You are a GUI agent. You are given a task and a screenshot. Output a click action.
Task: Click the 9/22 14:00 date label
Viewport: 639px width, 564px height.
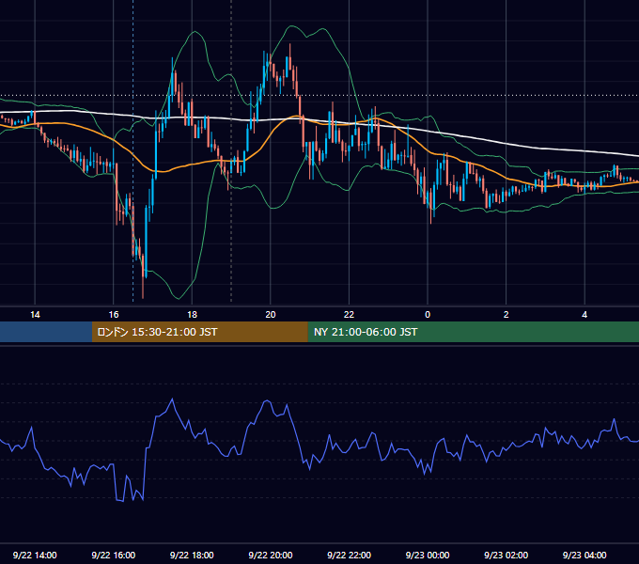point(35,555)
